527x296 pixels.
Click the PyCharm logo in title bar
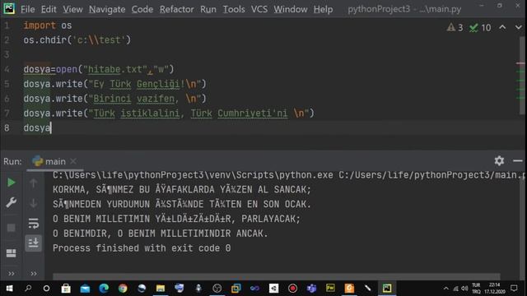(x=9, y=8)
